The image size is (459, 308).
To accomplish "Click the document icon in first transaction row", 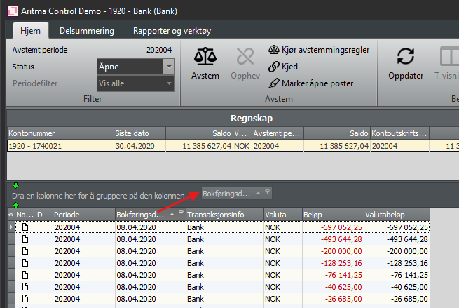I will click(x=25, y=227).
